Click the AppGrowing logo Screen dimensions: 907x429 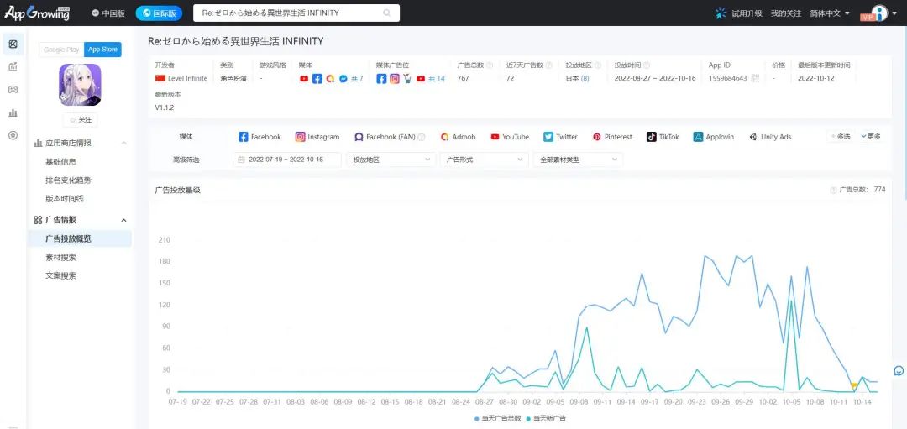coord(37,13)
